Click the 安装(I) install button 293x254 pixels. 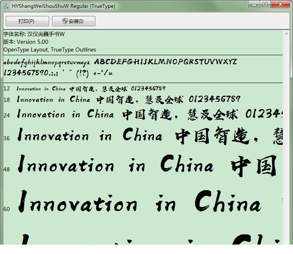73,21
